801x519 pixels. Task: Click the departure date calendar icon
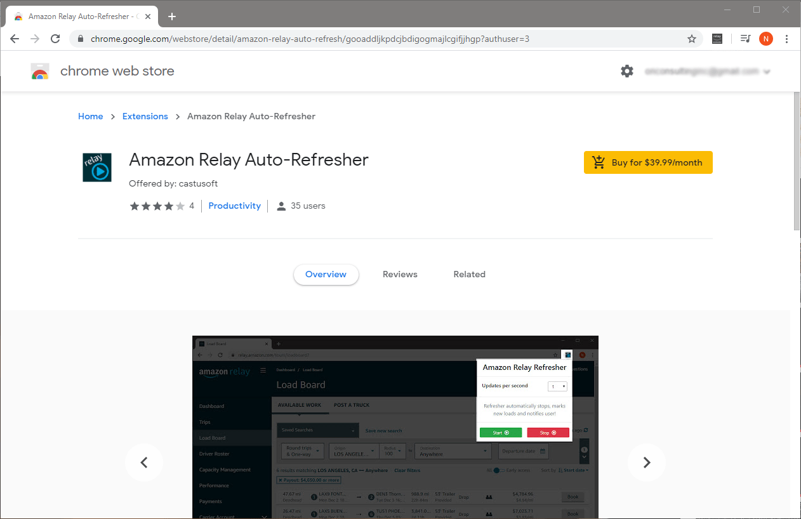pos(542,451)
